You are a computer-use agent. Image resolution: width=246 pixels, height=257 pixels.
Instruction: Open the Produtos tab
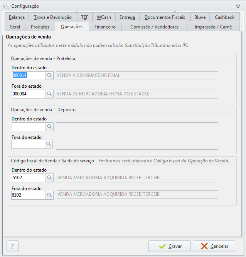[40, 27]
